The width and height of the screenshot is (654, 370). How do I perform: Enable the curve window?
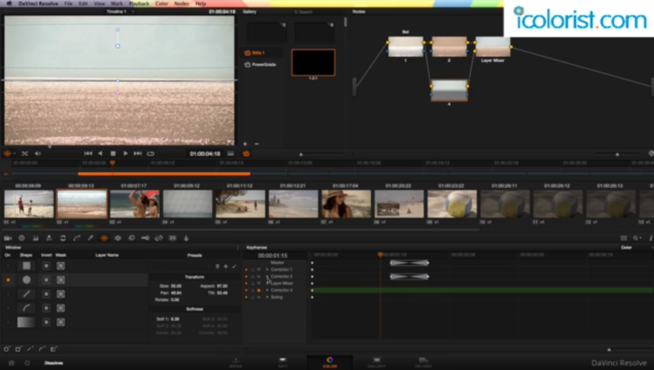[x=8, y=308]
